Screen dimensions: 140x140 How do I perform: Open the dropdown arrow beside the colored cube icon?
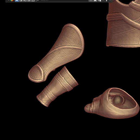point(9,1)
